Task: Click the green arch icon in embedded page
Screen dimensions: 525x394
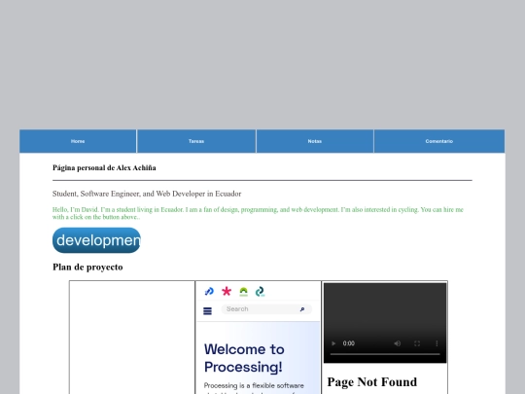Action: click(244, 292)
